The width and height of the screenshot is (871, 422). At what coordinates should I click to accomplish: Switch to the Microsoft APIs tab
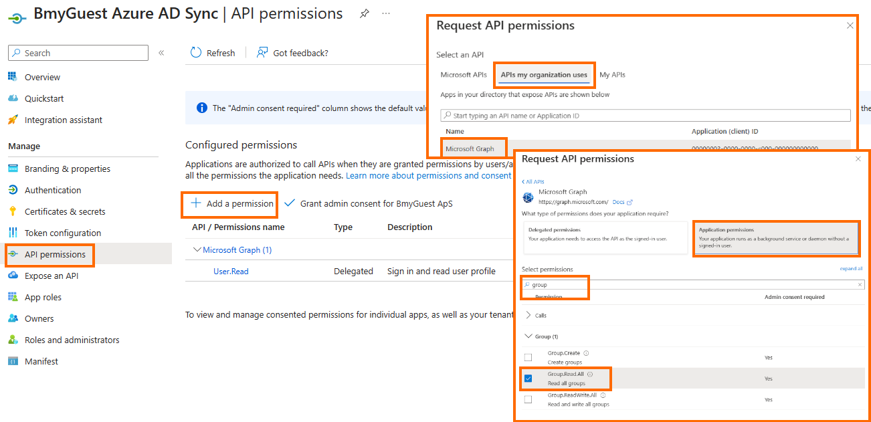[x=464, y=75]
